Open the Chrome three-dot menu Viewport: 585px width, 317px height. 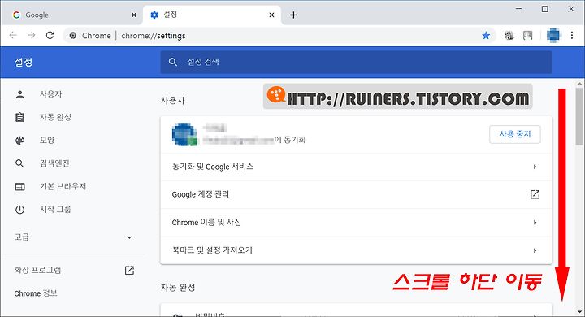tap(572, 36)
